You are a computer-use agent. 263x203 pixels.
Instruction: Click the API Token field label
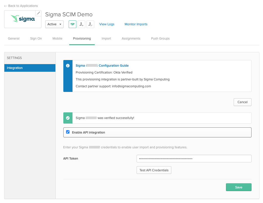(x=71, y=159)
